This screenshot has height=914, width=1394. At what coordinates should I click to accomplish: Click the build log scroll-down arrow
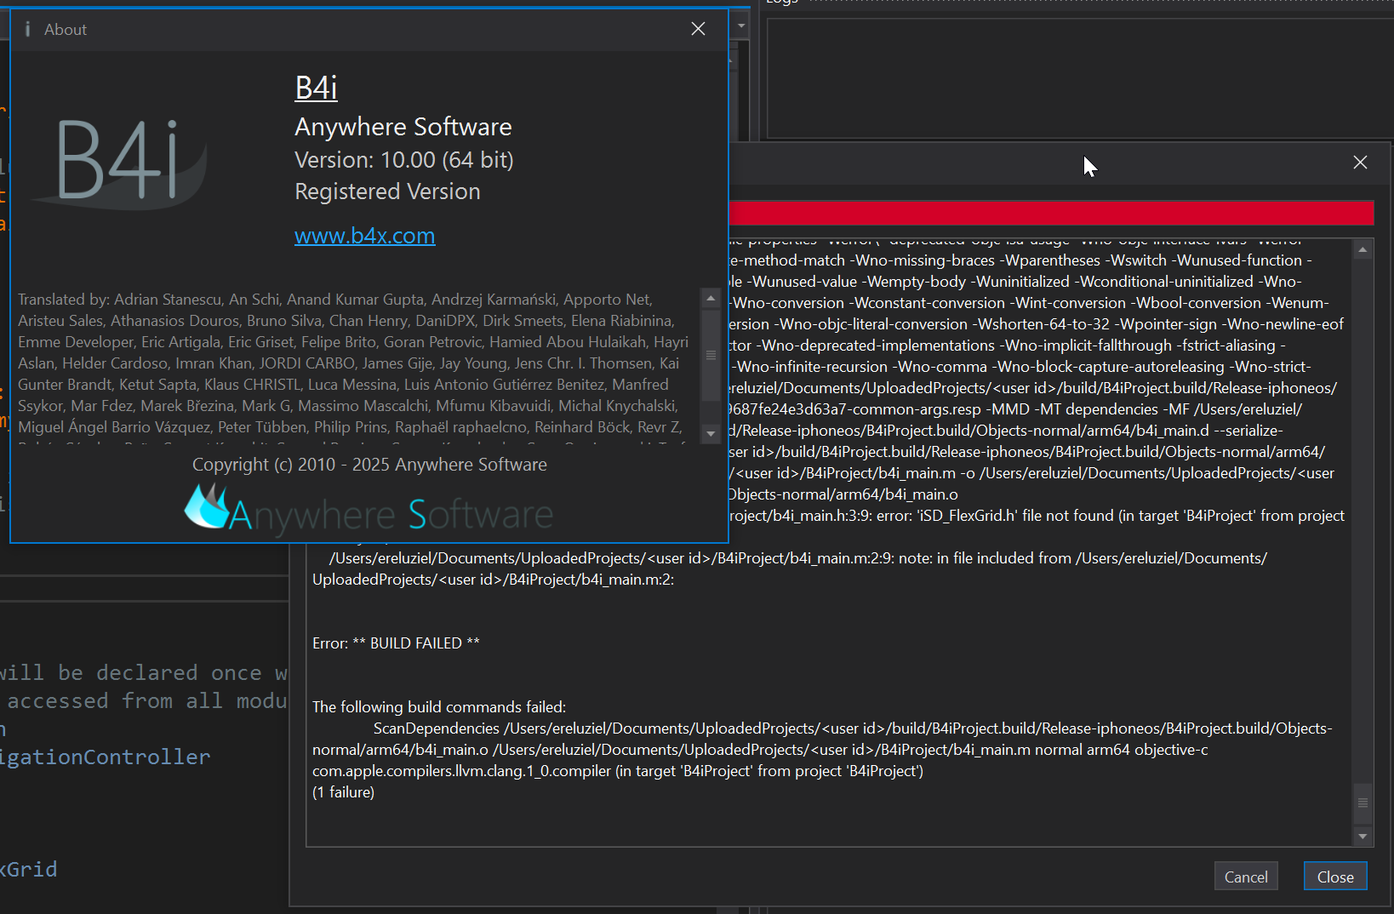point(1363,837)
